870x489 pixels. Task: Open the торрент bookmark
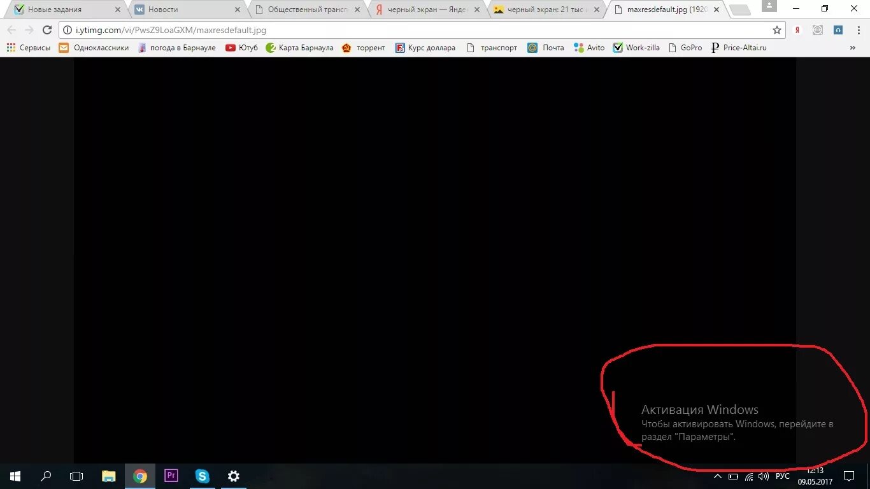(364, 48)
